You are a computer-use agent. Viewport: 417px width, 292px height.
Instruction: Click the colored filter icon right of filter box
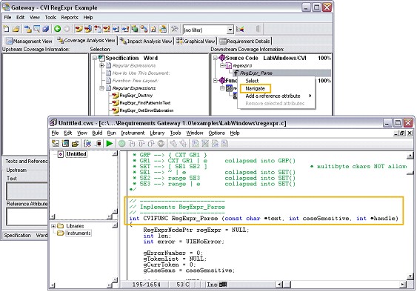pos(240,29)
